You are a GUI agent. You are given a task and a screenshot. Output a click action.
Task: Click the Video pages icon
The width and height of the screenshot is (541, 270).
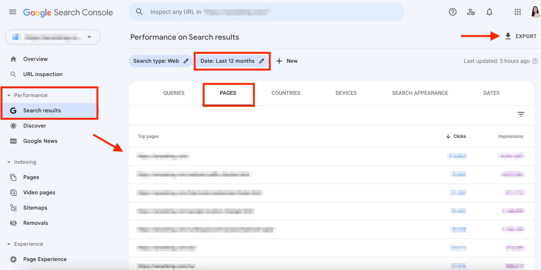(x=13, y=192)
